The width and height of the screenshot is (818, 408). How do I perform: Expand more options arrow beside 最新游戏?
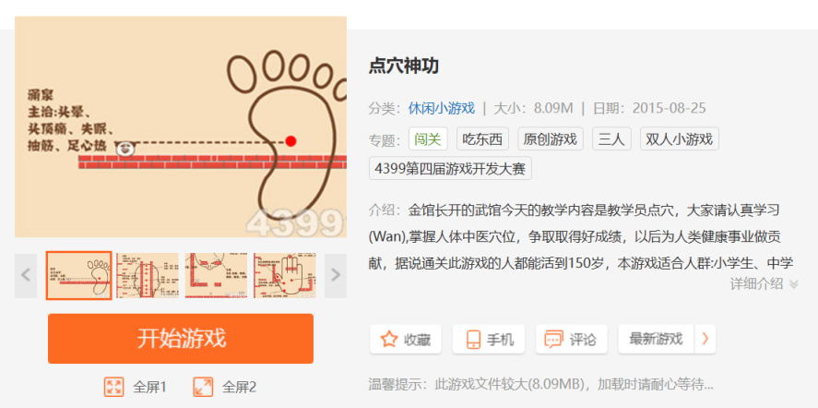705,339
